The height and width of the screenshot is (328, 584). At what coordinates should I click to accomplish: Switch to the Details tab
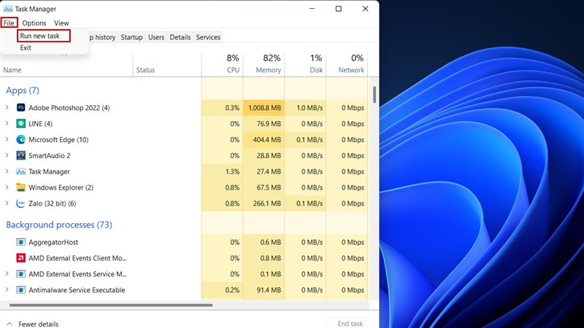pyautogui.click(x=180, y=37)
